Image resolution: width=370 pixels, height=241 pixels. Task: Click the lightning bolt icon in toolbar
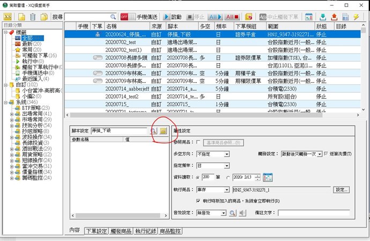pyautogui.click(x=356, y=17)
